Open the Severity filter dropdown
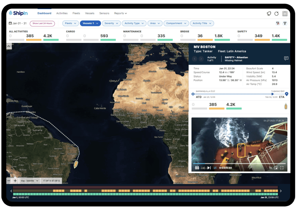 [x=111, y=23]
